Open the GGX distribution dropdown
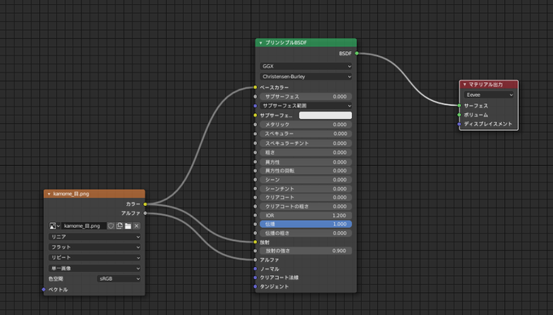 306,66
